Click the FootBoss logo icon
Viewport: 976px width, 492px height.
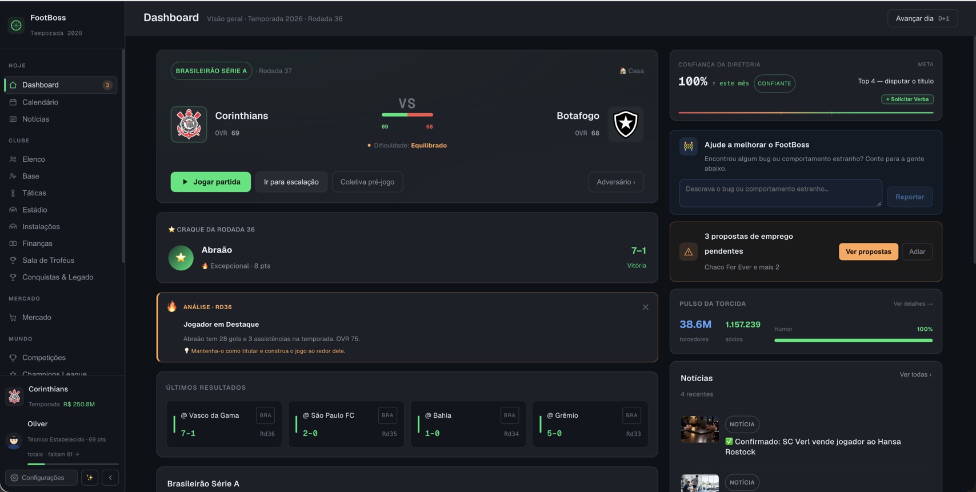coord(16,25)
